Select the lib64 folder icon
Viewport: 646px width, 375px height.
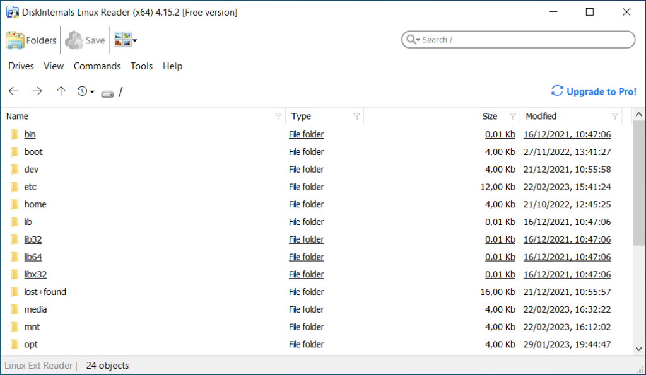point(15,257)
